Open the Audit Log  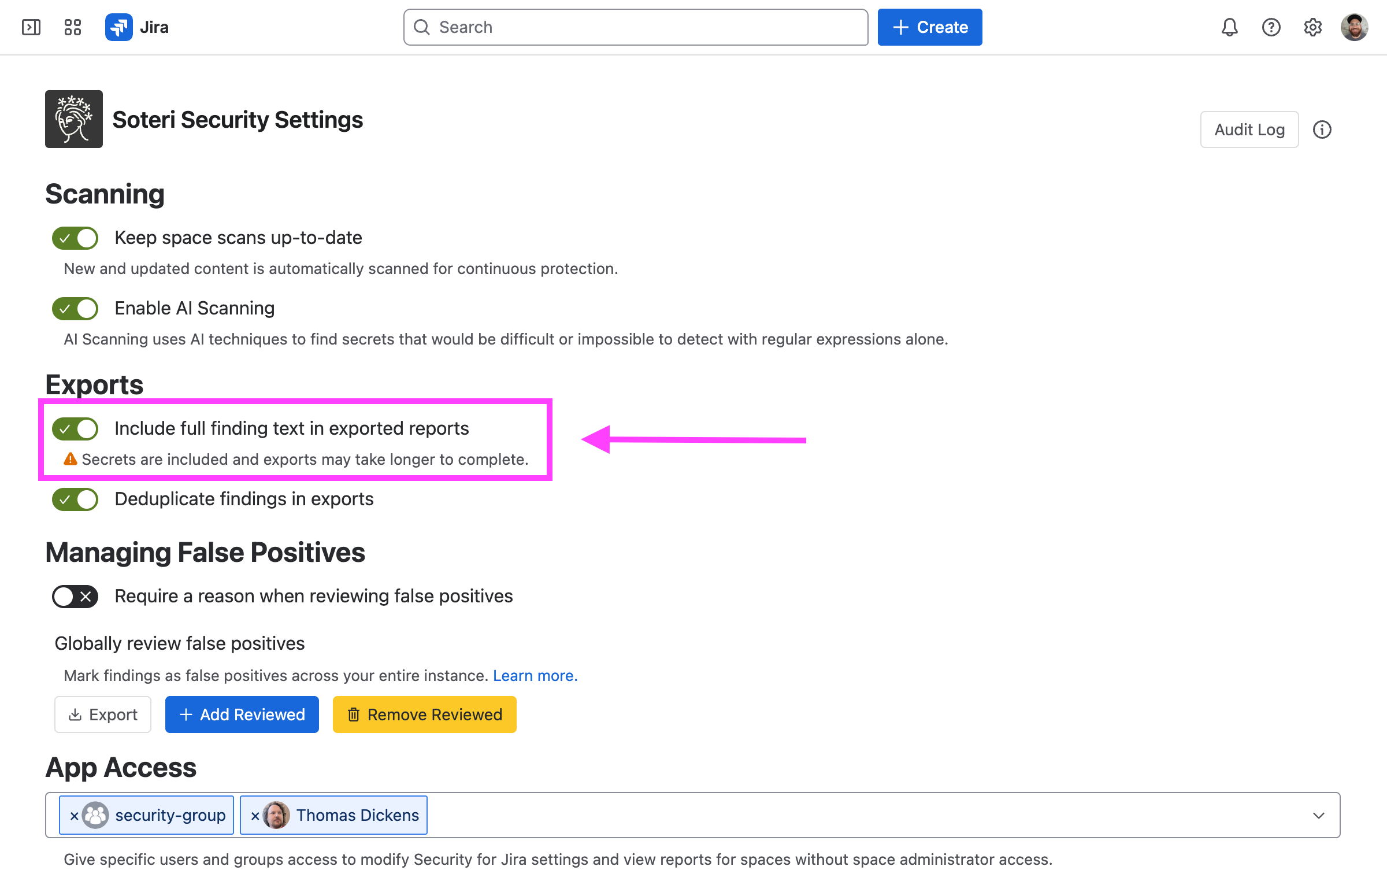pyautogui.click(x=1249, y=129)
